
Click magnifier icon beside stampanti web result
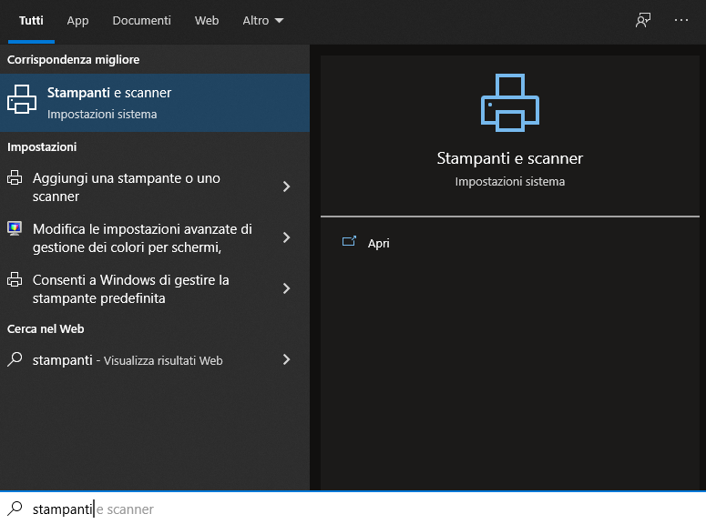pyautogui.click(x=15, y=359)
